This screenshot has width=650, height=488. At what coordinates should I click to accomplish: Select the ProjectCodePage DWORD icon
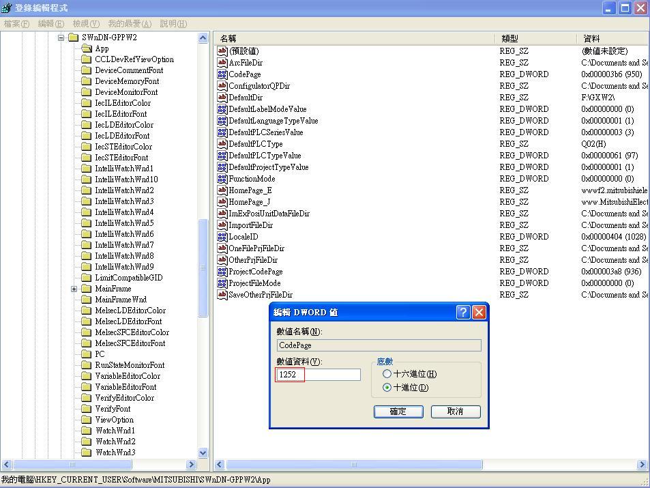tap(222, 272)
